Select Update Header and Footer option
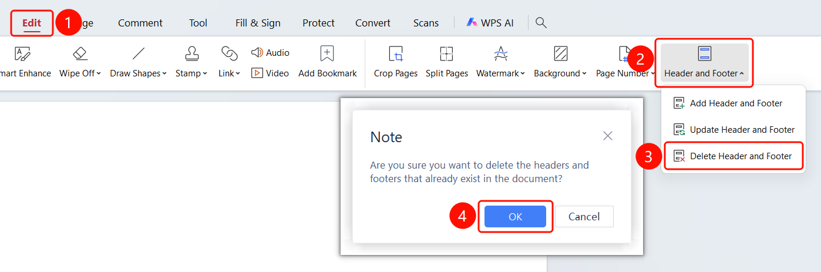This screenshot has width=821, height=272. pos(733,129)
